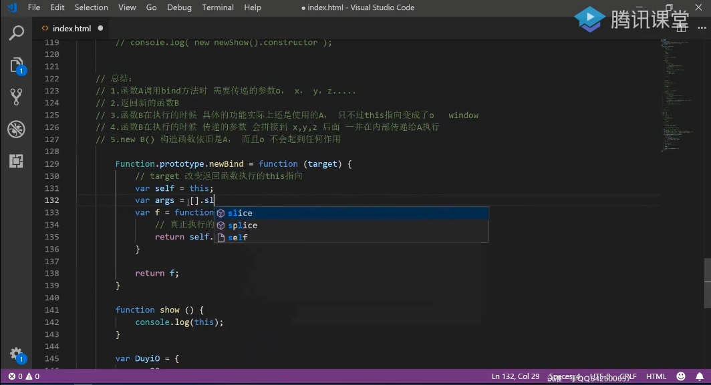Click Ln 132, Col 29 position indicator
Screen dimensions: 711x385
[515, 377]
